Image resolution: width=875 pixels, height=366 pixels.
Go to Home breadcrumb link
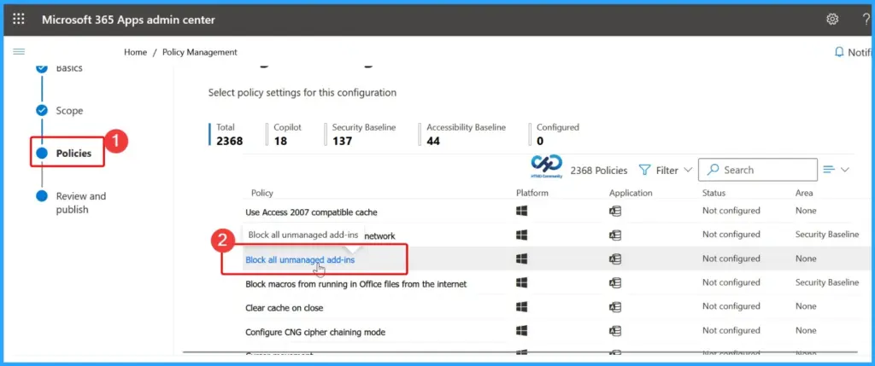click(x=136, y=52)
